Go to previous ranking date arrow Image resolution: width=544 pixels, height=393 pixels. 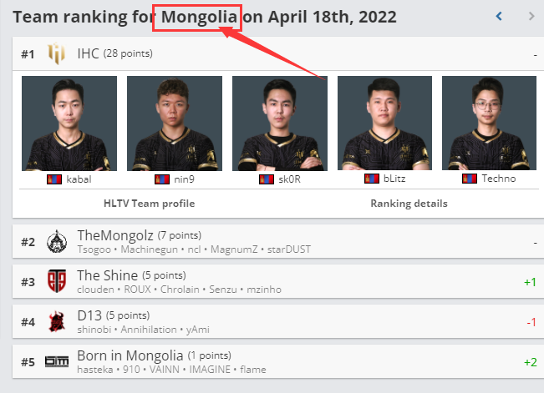[499, 17]
